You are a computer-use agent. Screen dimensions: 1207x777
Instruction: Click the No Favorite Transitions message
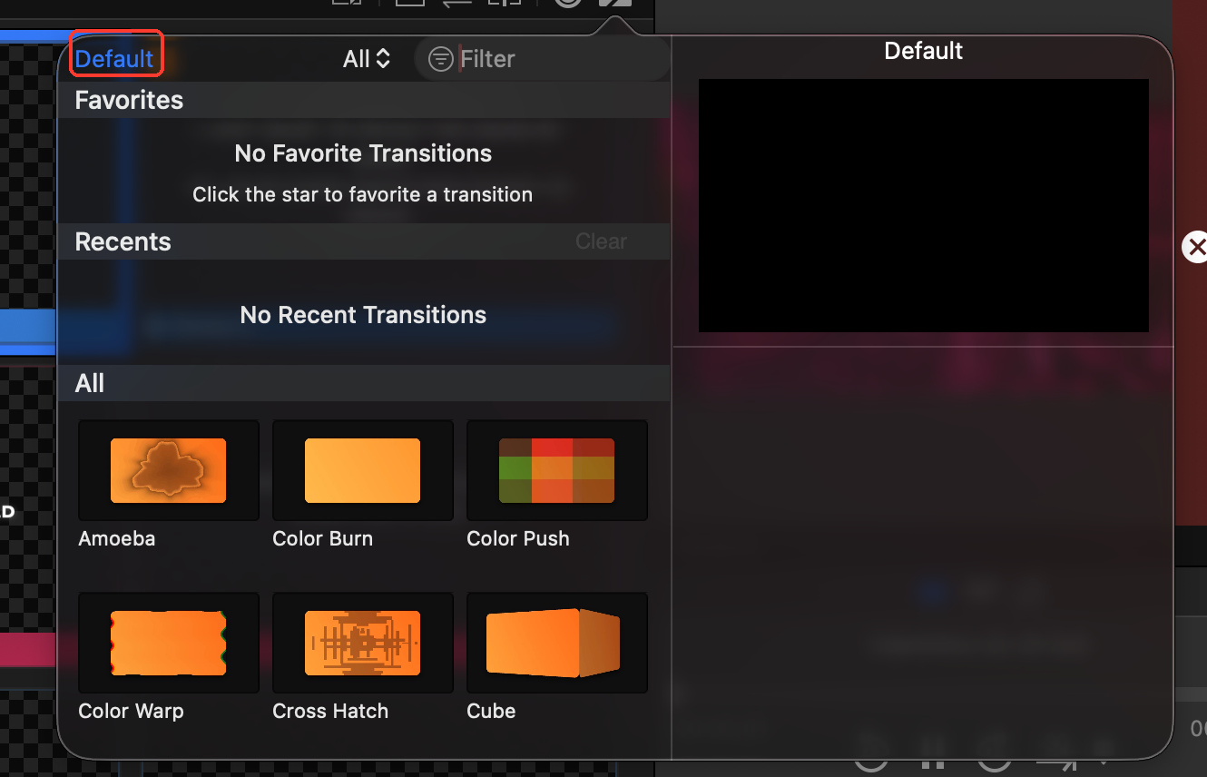363,153
